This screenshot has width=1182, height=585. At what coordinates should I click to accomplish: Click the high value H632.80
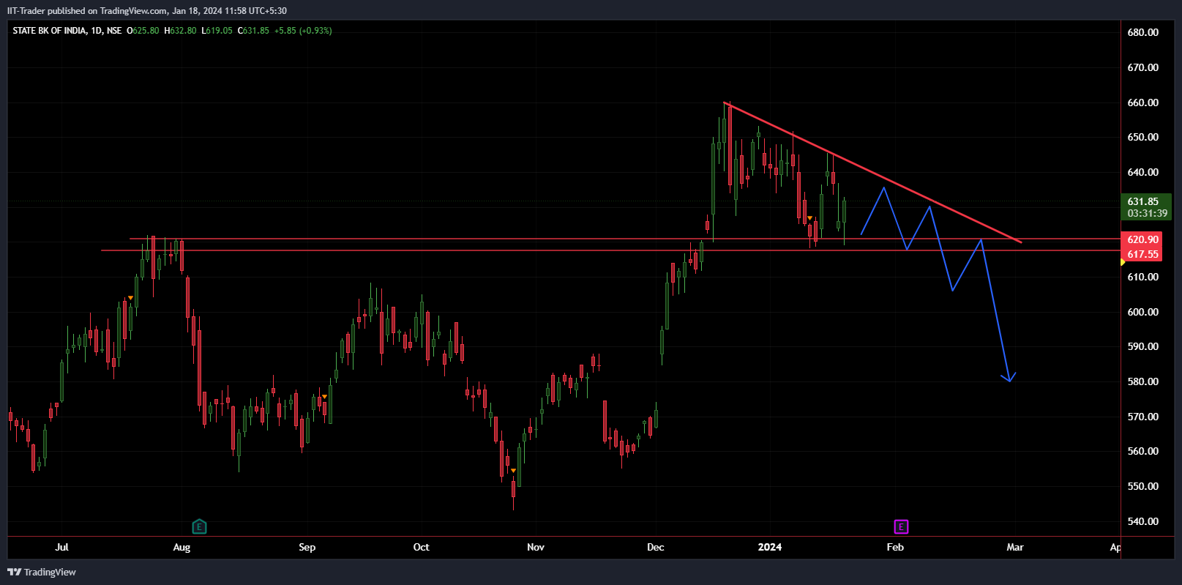pyautogui.click(x=180, y=31)
